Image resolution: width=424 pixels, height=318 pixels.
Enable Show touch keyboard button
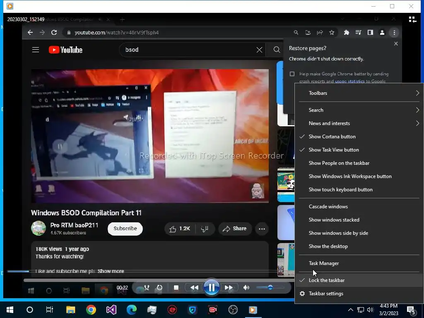pos(359,190)
